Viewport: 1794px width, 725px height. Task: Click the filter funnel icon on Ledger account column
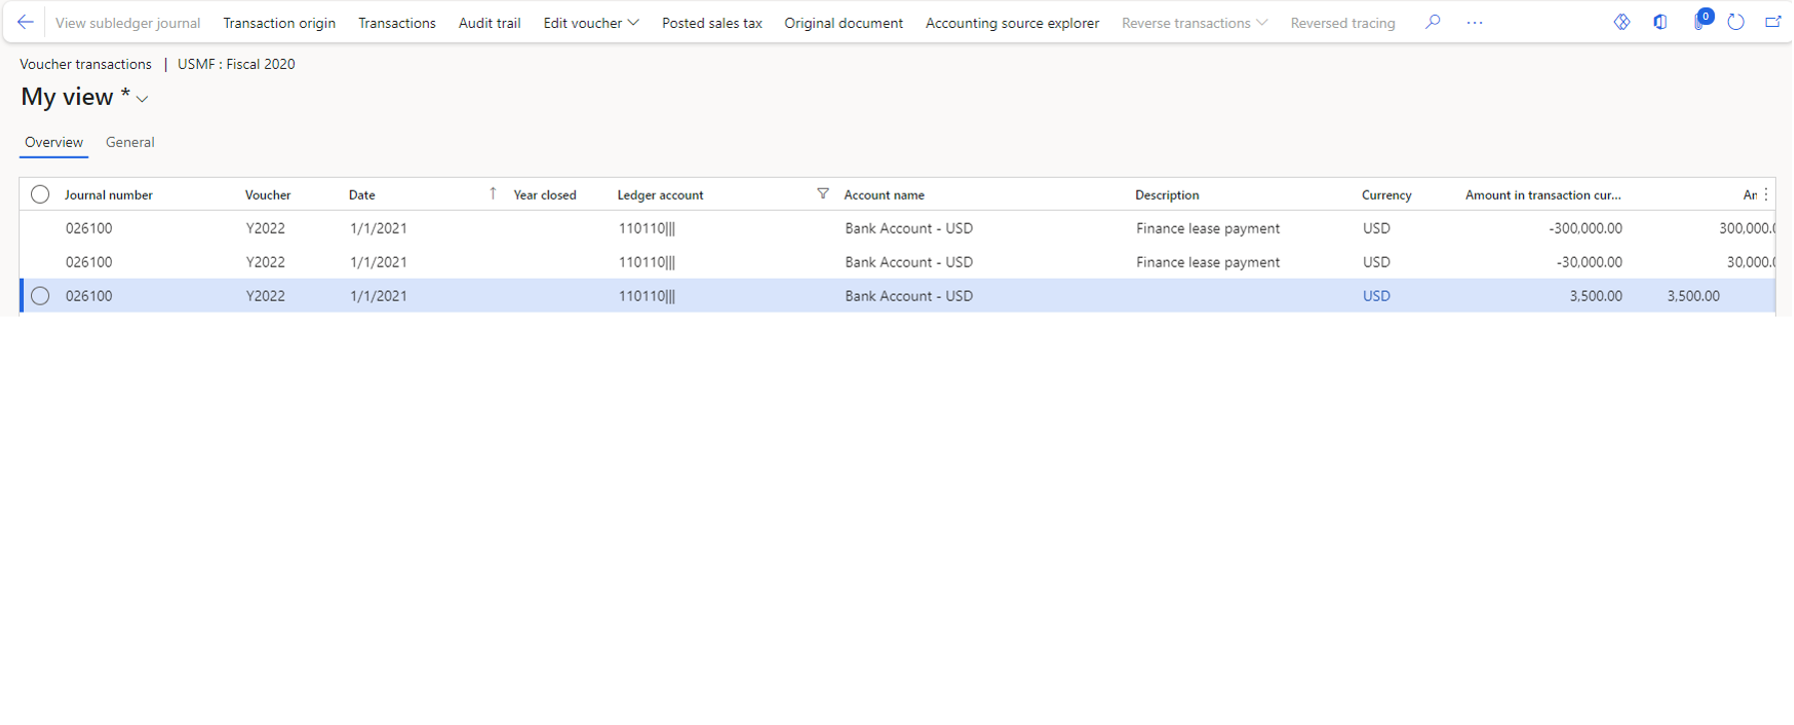pos(823,194)
